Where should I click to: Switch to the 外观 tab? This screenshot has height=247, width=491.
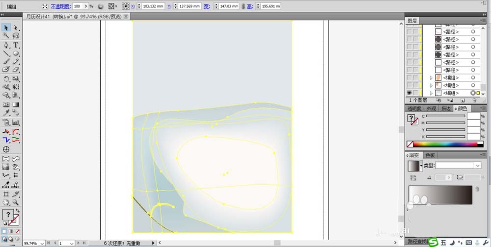(x=431, y=108)
